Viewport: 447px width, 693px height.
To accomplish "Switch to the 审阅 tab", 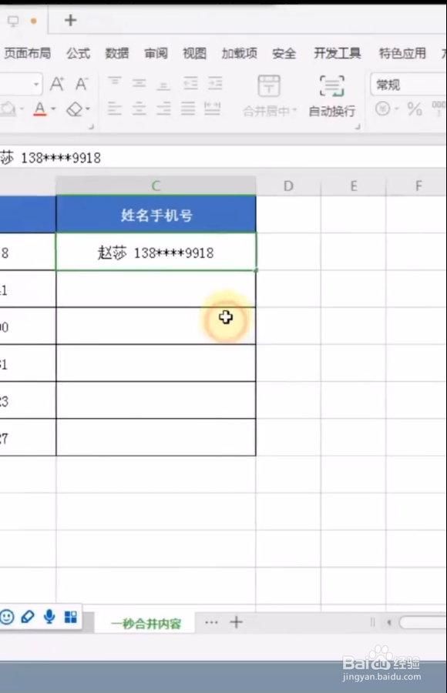I will click(x=156, y=53).
